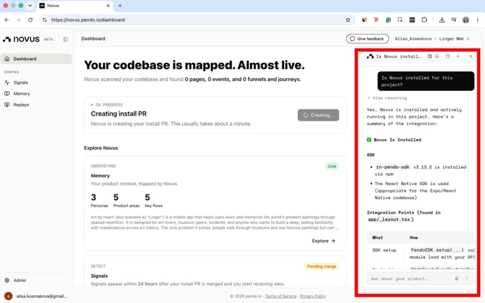Switch chat panel to bottom docked layout
The height and width of the screenshot is (303, 485).
[x=437, y=57]
